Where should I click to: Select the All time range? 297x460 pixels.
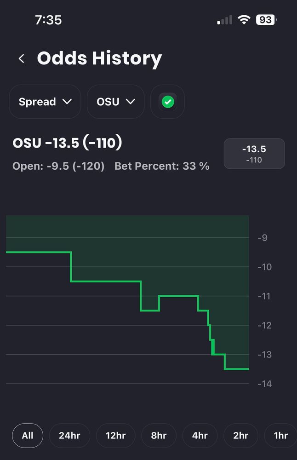(x=28, y=435)
